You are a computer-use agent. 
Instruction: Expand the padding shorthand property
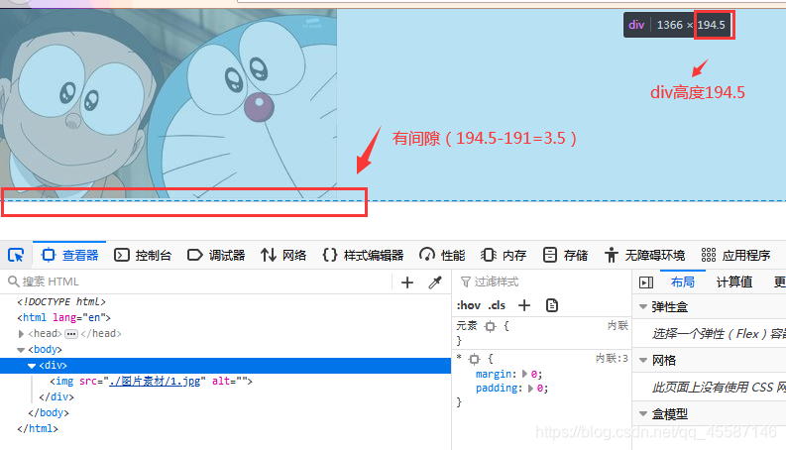pyautogui.click(x=531, y=389)
